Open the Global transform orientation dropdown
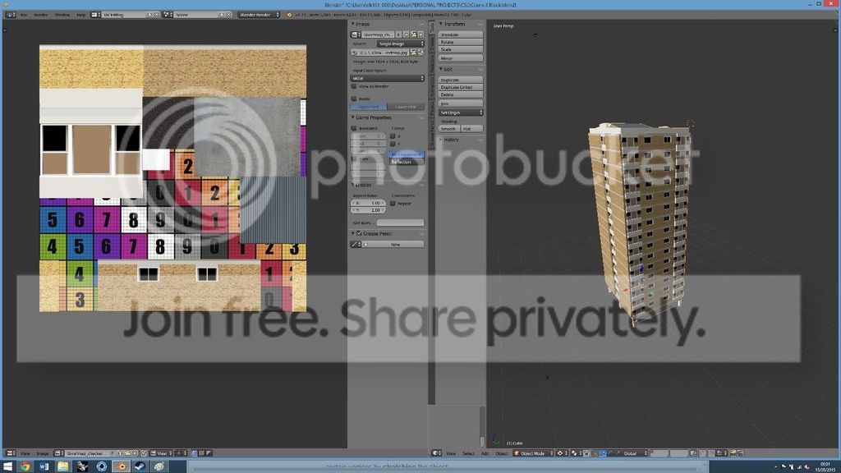The image size is (841, 473). (633, 453)
